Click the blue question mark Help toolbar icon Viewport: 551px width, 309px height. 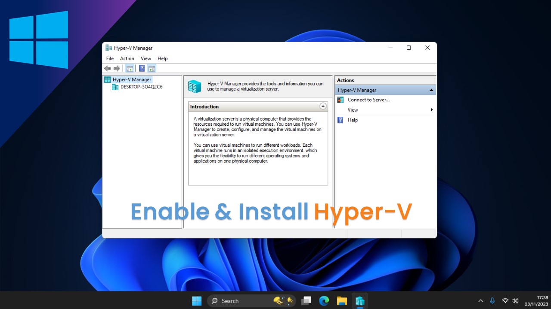[142, 69]
